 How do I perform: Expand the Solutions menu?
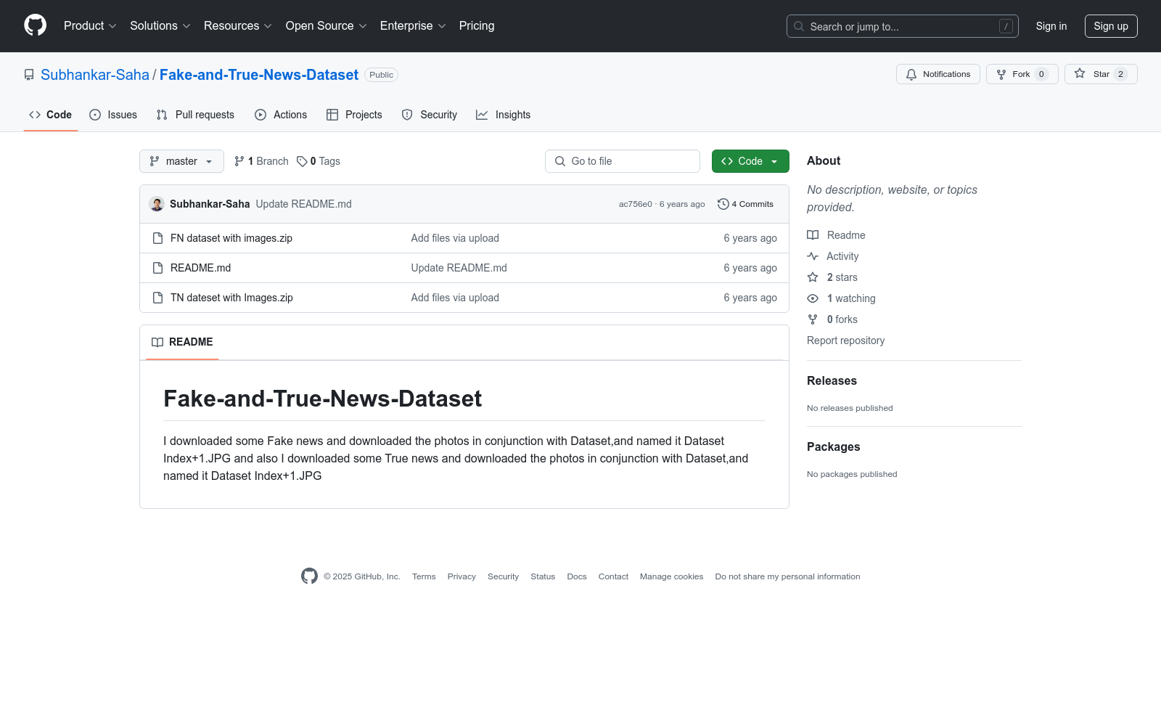click(x=160, y=26)
